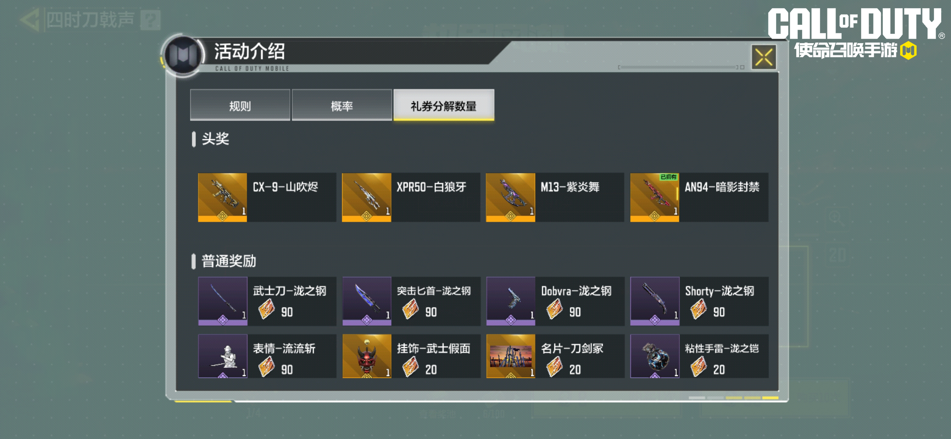Click the 突击匕首-泷之钢 knife icon
This screenshot has width=951, height=439.
367,301
